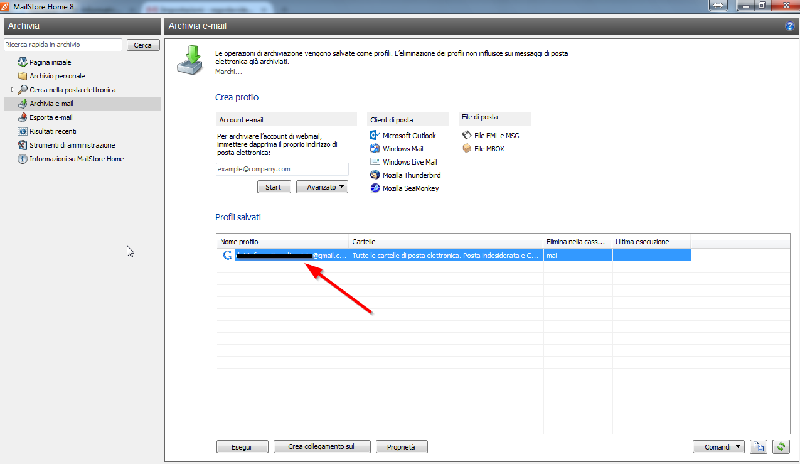Click File MBOX label
The height and width of the screenshot is (464, 800).
[489, 149]
